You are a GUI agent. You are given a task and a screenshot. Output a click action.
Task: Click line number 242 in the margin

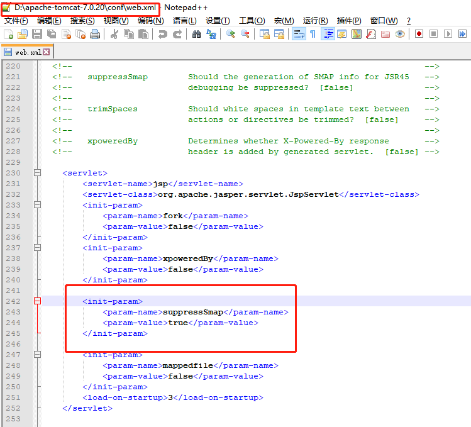click(x=13, y=301)
